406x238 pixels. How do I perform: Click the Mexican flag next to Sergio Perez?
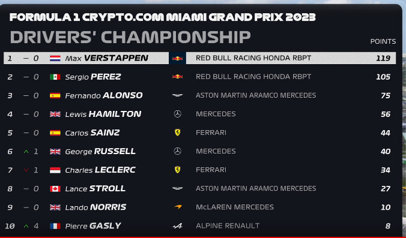(x=55, y=77)
